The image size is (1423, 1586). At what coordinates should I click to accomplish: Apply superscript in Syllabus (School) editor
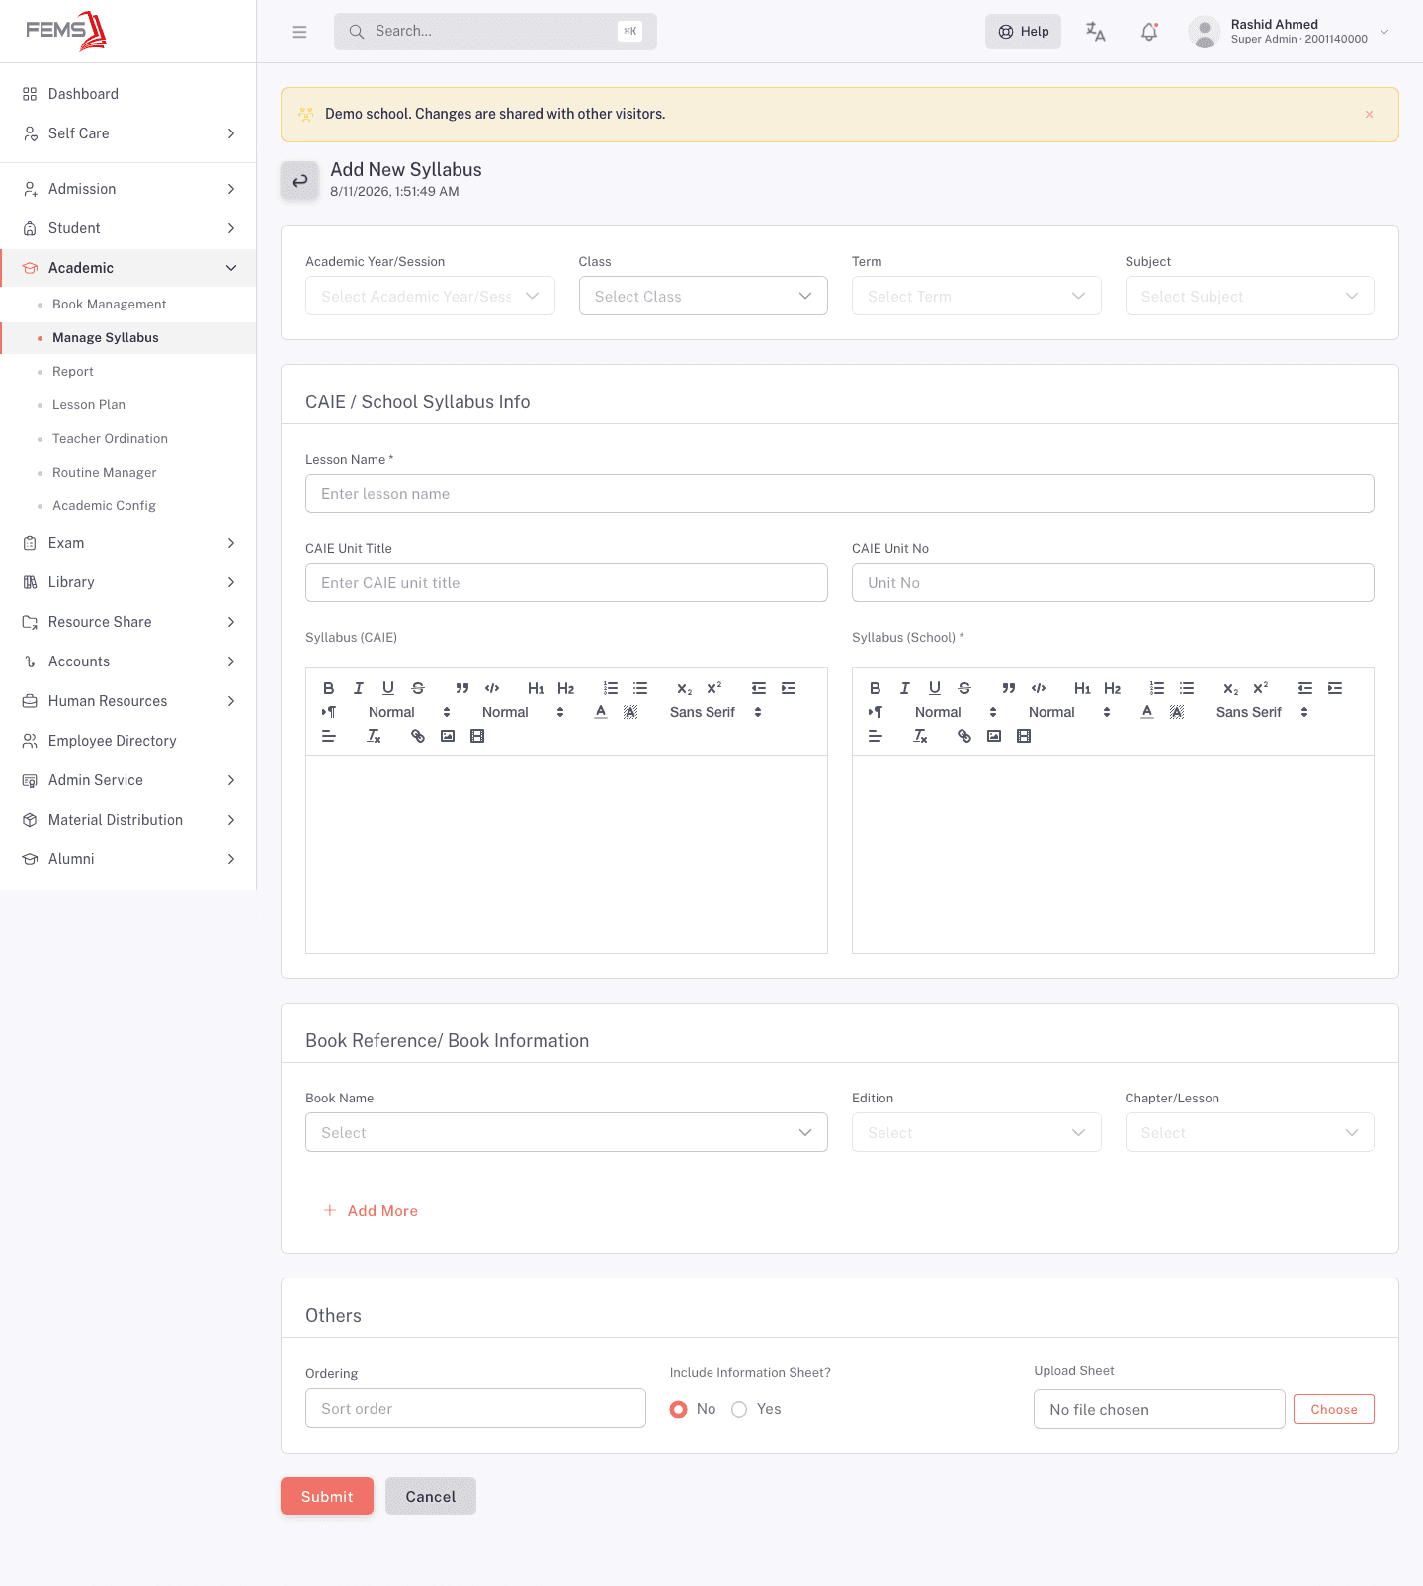click(x=1261, y=688)
